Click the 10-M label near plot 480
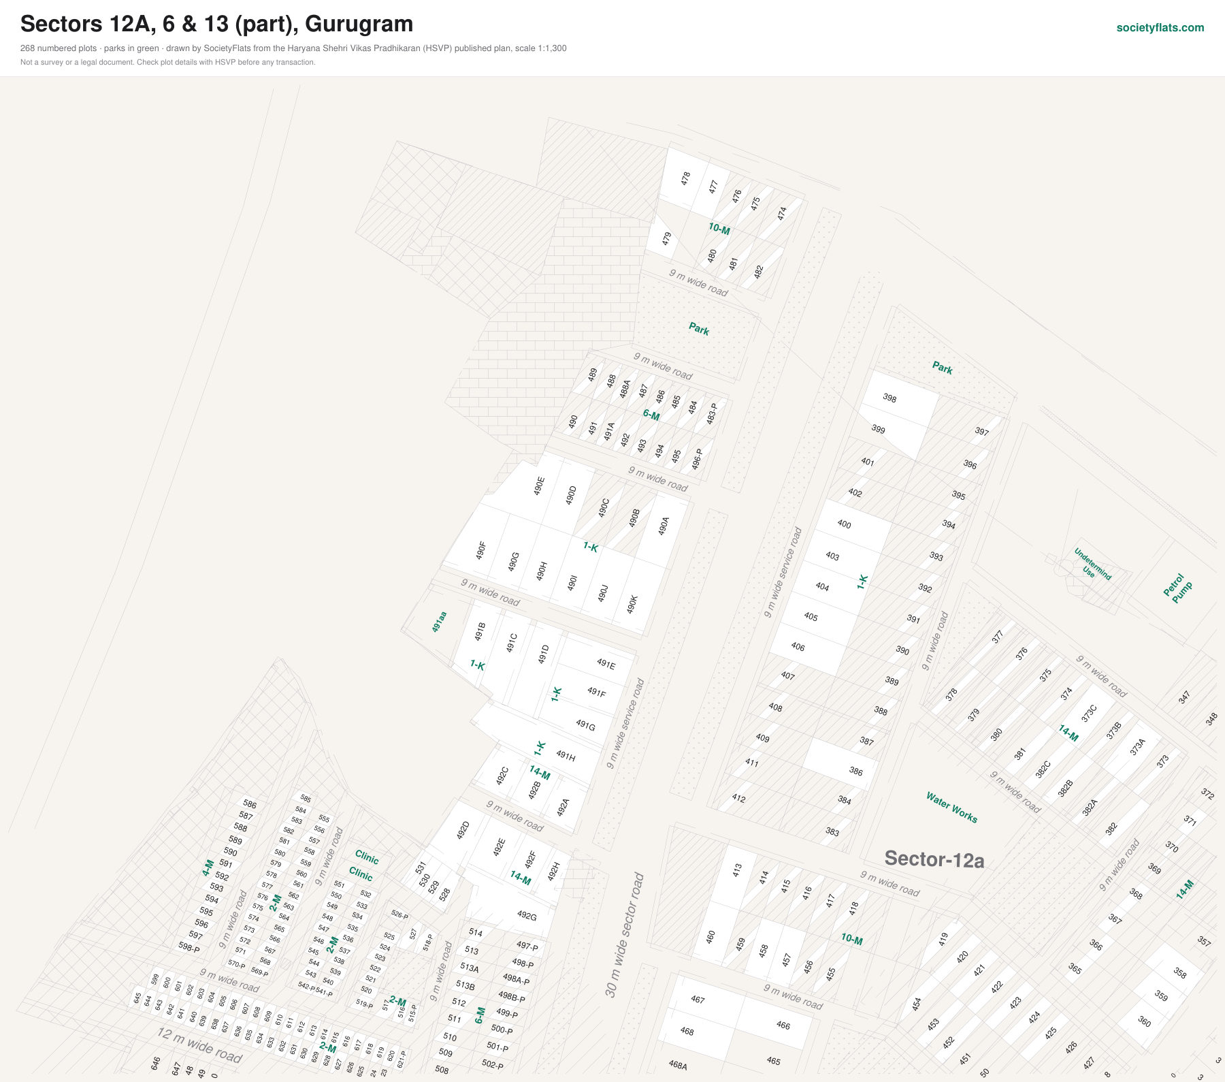Viewport: 1225px width, 1082px height. (x=719, y=229)
